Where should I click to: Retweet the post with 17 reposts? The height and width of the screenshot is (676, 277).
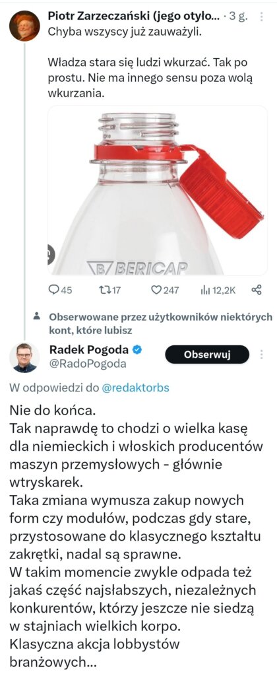coord(105,290)
